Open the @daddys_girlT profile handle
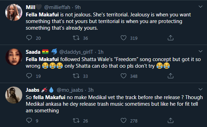The height and width of the screenshot is (127, 207). coord(76,52)
